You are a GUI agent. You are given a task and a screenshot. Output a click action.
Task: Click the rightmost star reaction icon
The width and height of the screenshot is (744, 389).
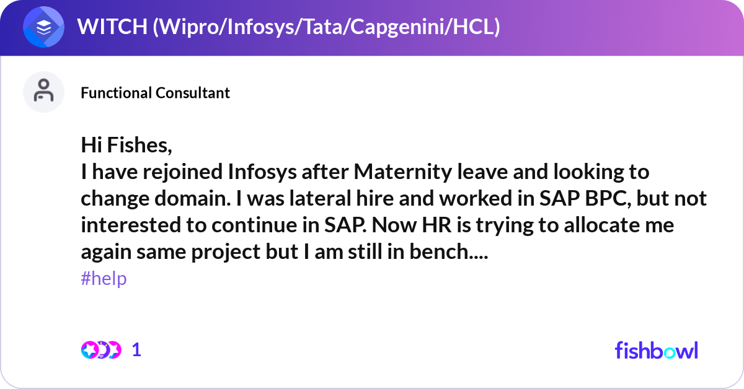click(115, 349)
